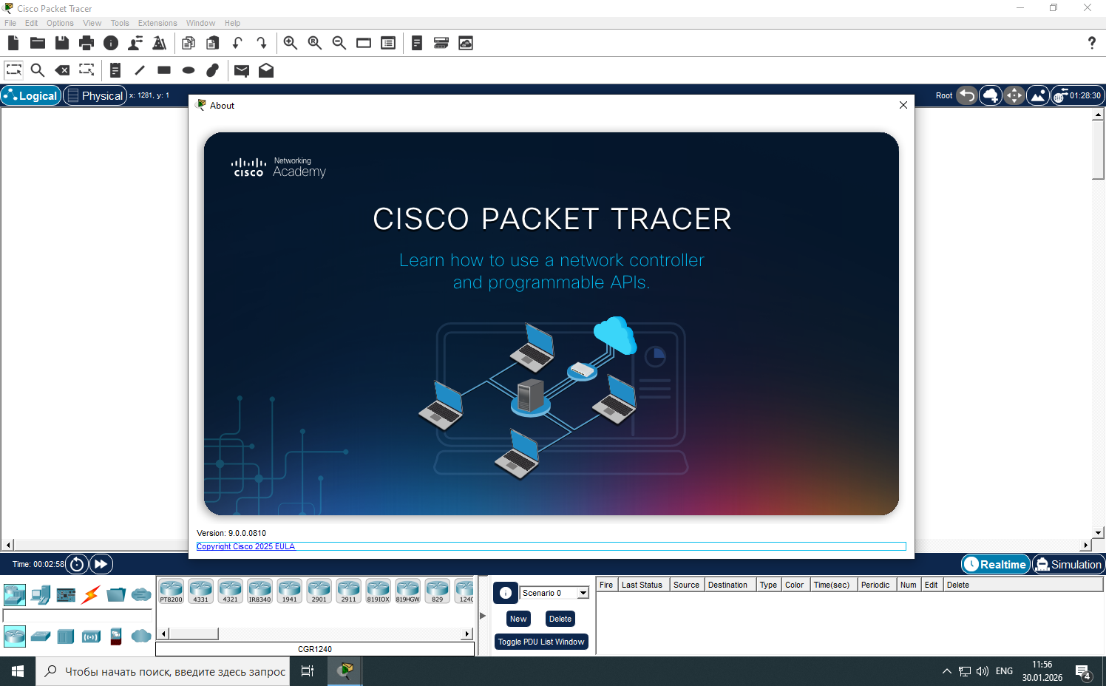Click the Zoom In magnifier icon
1106x686 pixels.
[291, 43]
